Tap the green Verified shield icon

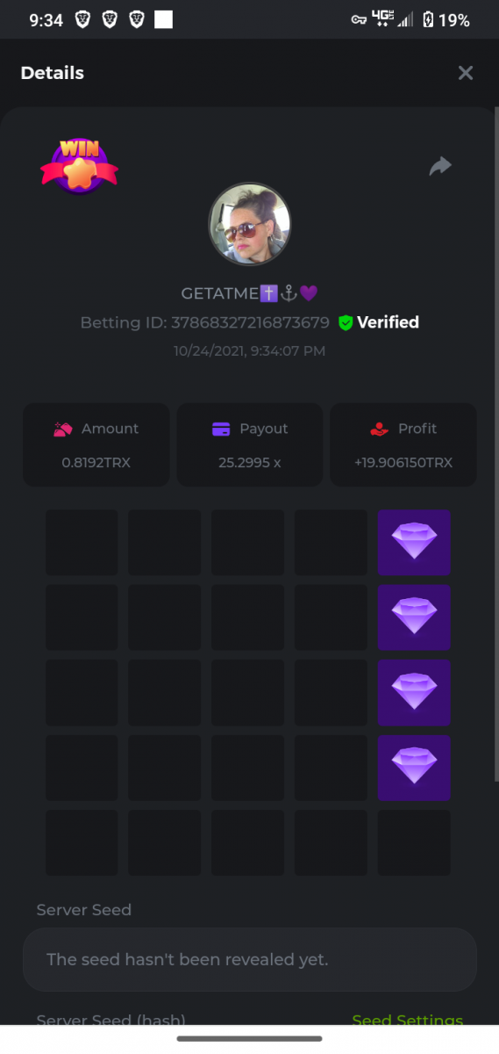346,323
